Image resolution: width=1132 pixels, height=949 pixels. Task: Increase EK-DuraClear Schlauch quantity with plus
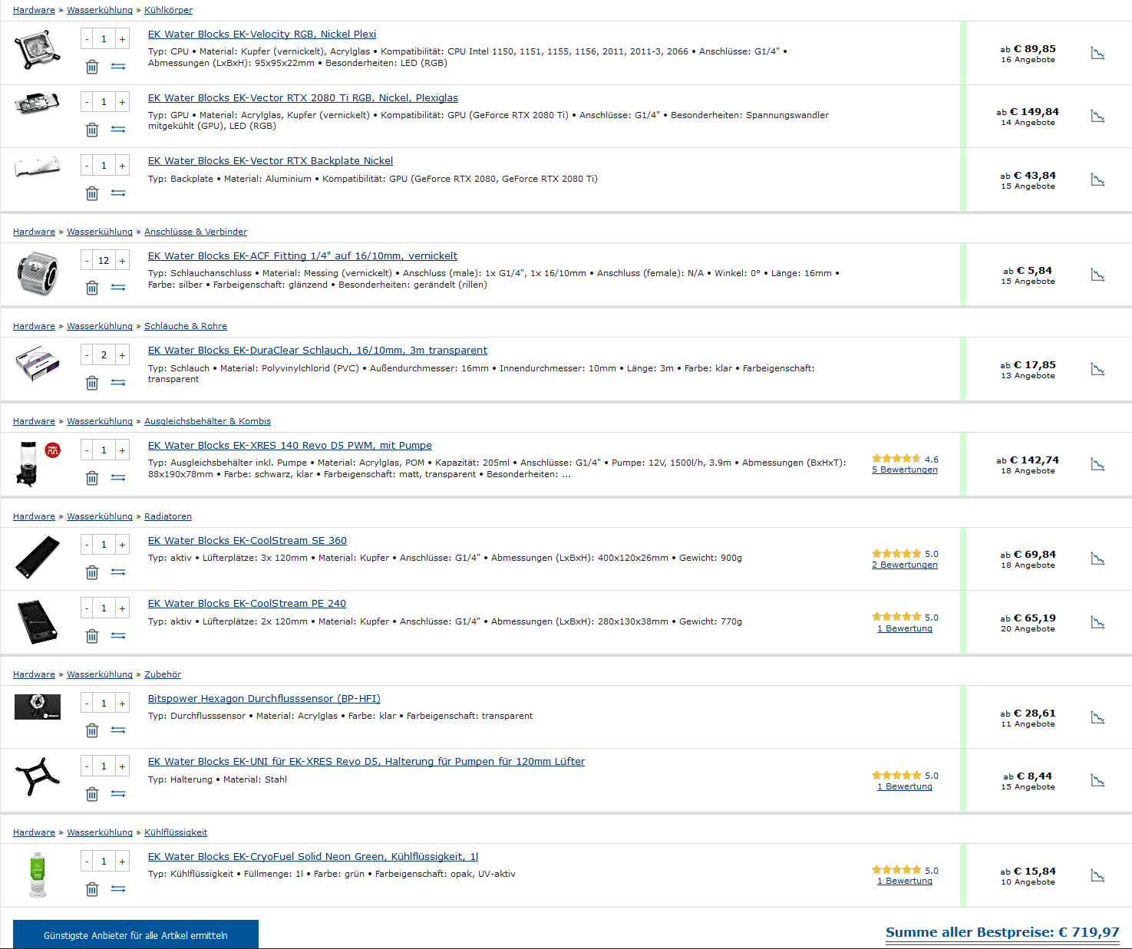pos(122,355)
